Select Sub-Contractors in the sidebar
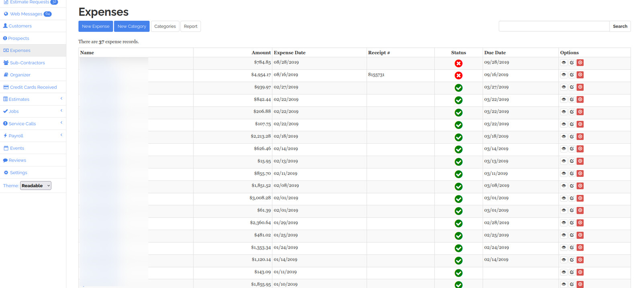 point(27,63)
